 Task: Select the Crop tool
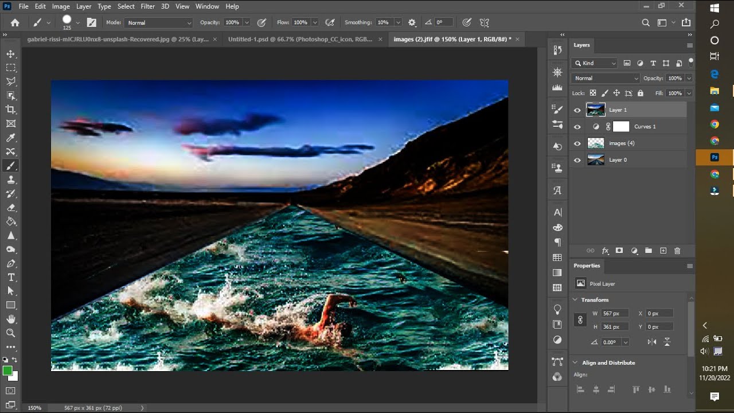coord(11,110)
